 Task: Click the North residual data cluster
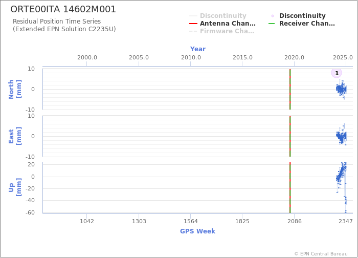[341, 89]
